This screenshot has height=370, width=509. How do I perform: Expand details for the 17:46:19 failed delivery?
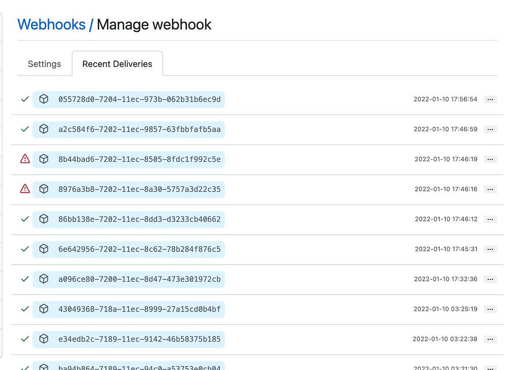[490, 159]
